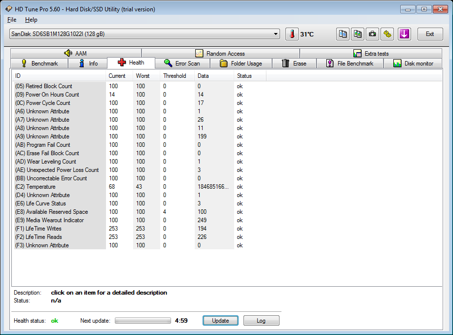Click the 184685166... Temperature data value
Viewport: 453px width, 335px height.
coord(213,187)
